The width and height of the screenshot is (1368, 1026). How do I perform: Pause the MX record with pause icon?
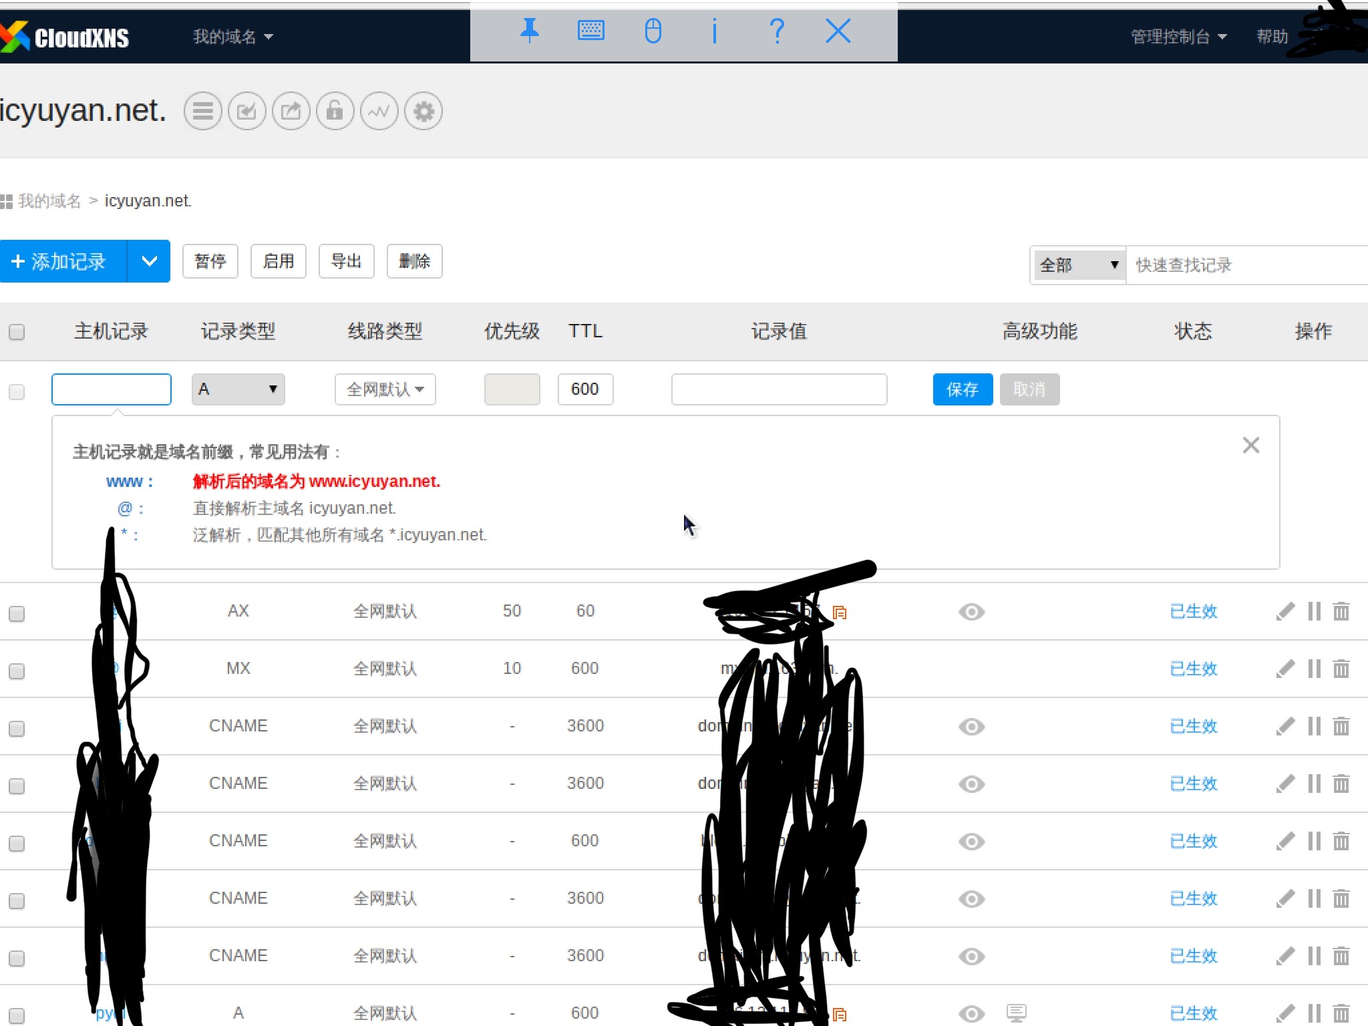[1314, 669]
